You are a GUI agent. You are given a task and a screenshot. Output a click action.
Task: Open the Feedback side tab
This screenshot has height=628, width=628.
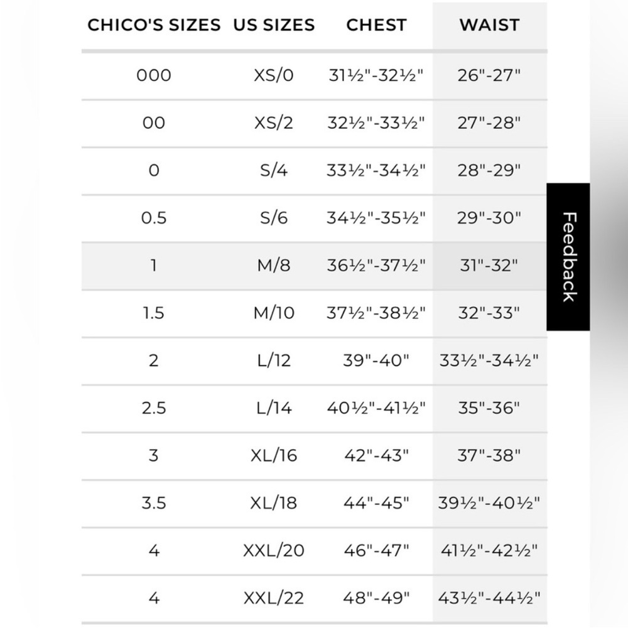coord(568,257)
